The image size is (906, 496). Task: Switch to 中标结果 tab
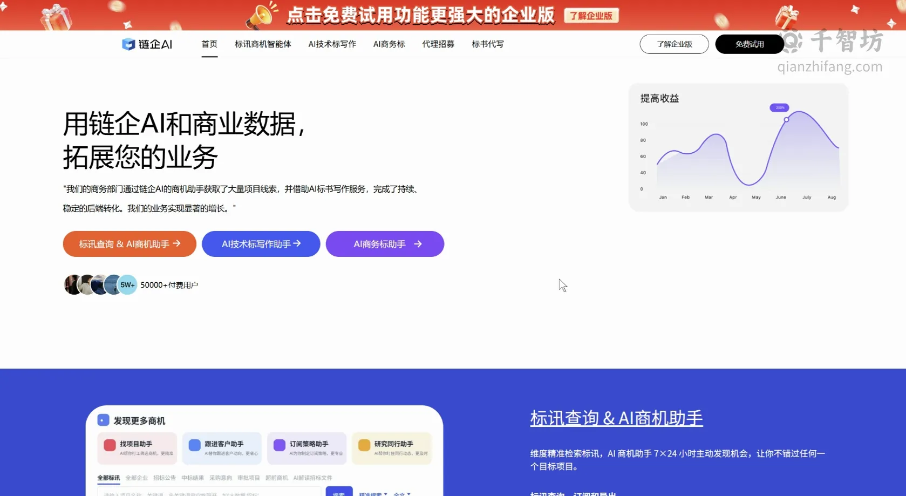(x=193, y=478)
